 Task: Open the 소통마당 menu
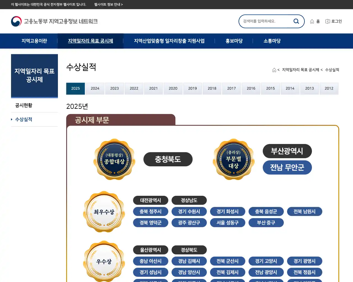point(272,41)
